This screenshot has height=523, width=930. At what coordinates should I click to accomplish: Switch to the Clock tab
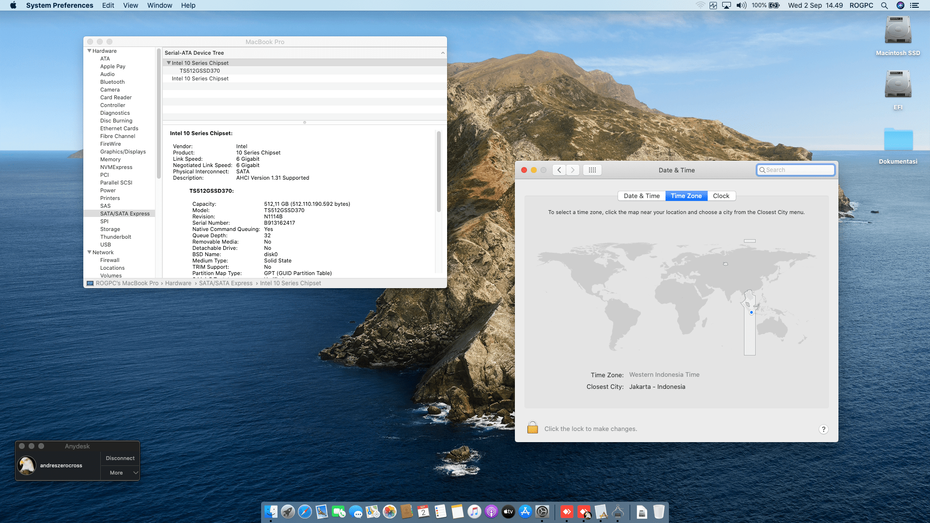click(721, 196)
